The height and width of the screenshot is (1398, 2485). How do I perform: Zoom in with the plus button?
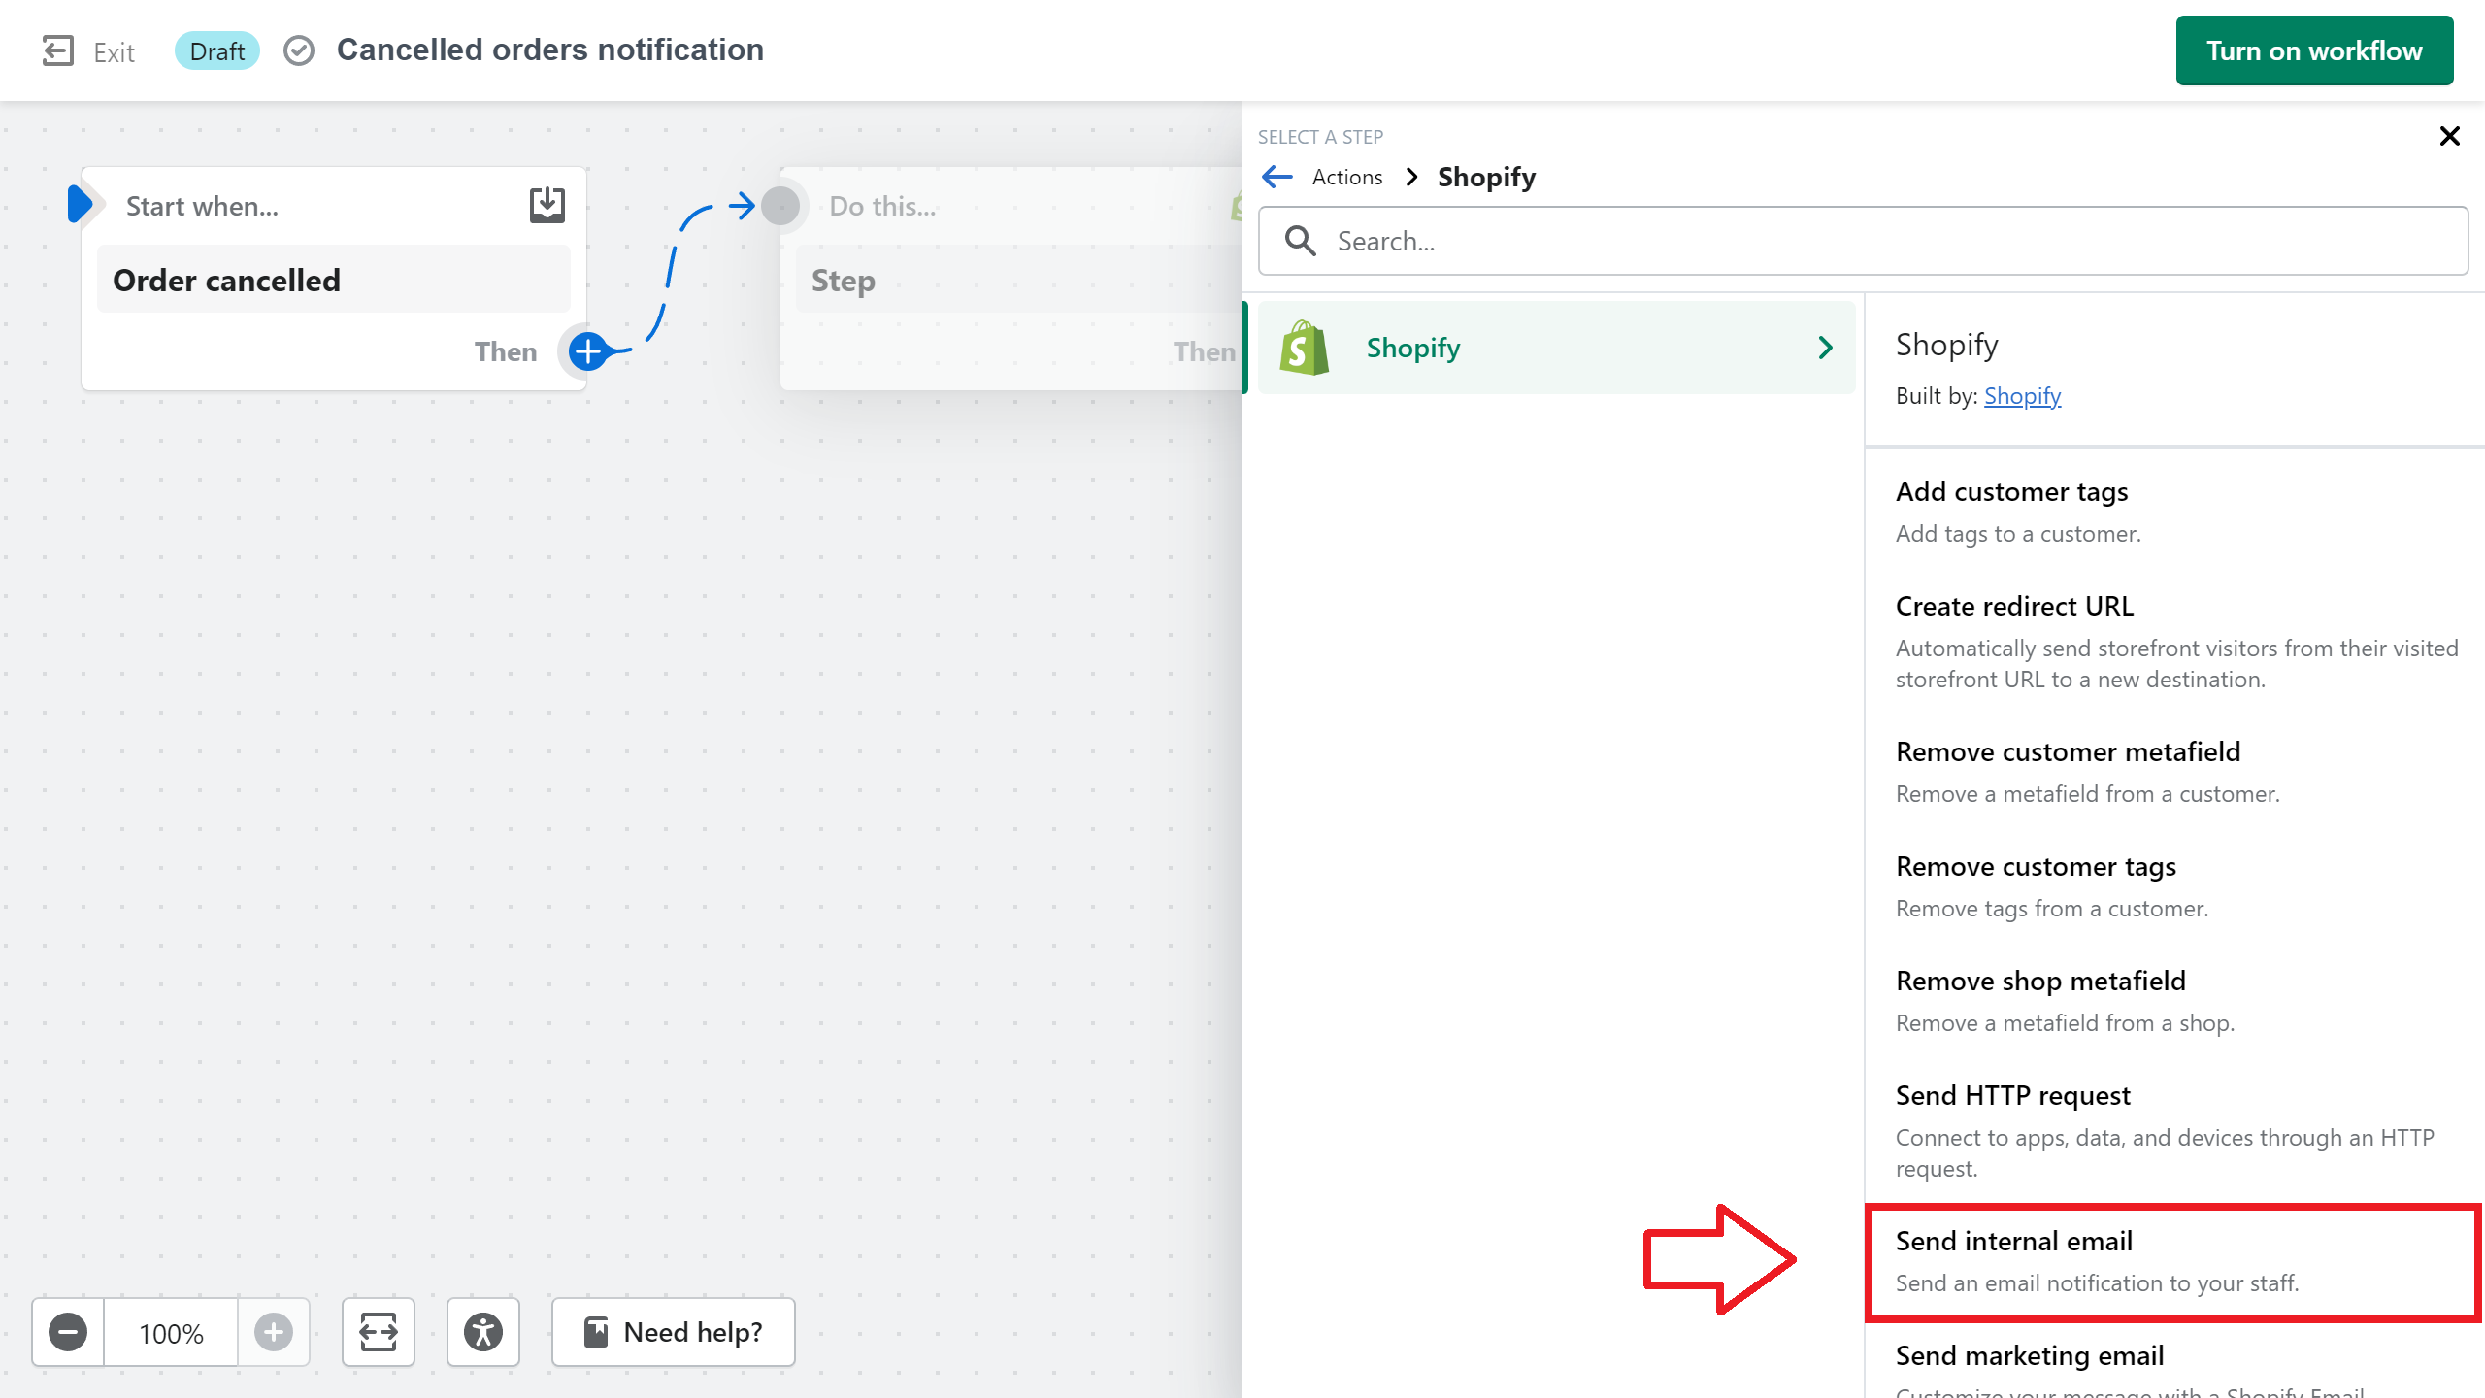(x=274, y=1332)
